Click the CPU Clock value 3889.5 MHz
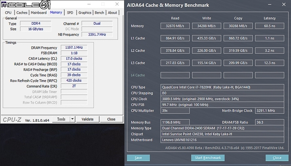 pos(222,99)
